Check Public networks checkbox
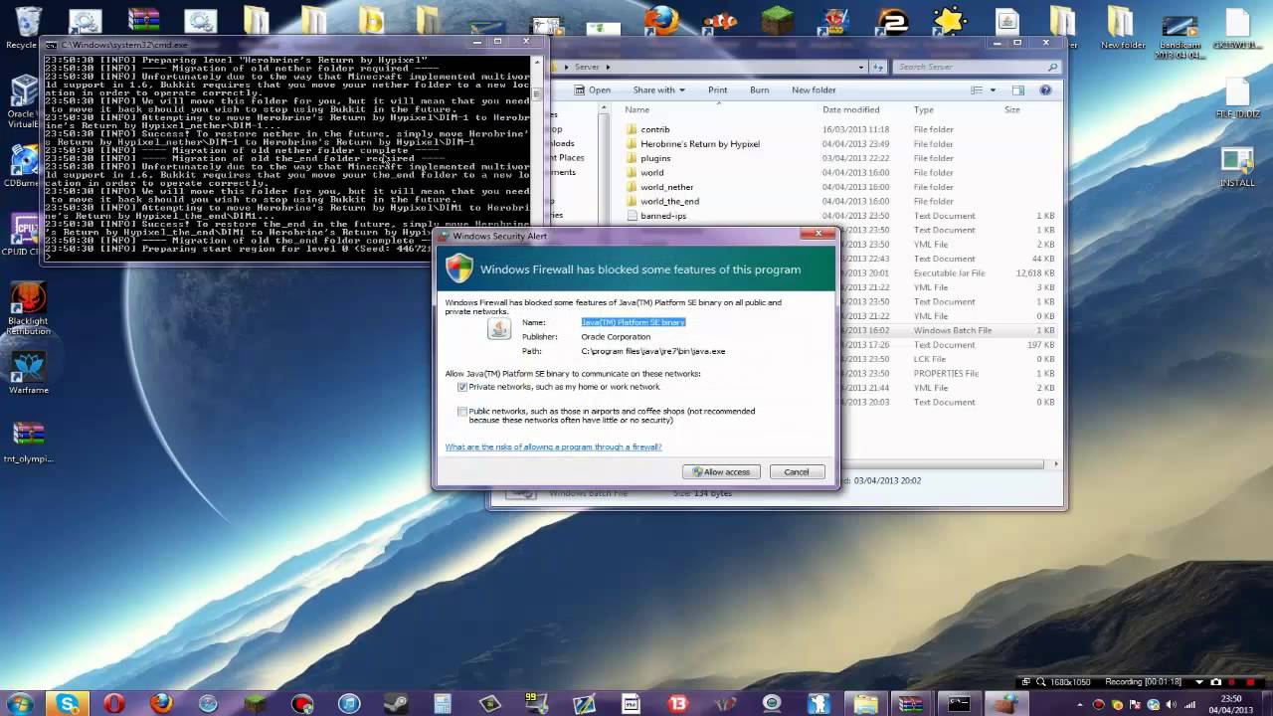Viewport: 1273px width, 716px height. (x=462, y=411)
